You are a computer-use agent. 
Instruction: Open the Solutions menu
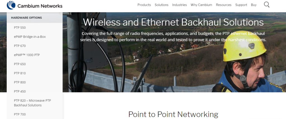point(161,5)
